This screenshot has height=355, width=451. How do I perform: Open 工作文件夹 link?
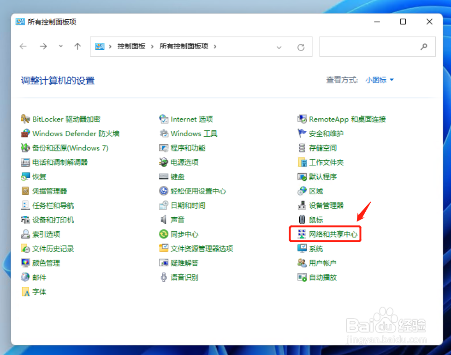coord(326,162)
